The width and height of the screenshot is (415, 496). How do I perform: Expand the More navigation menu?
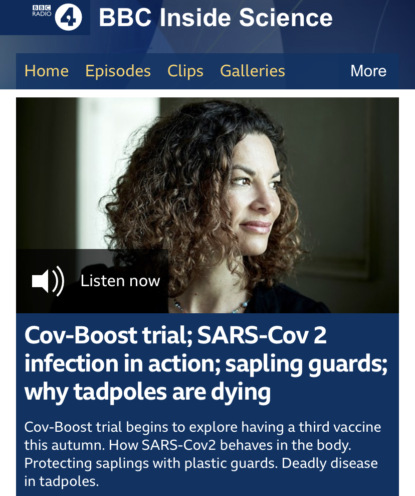(368, 71)
